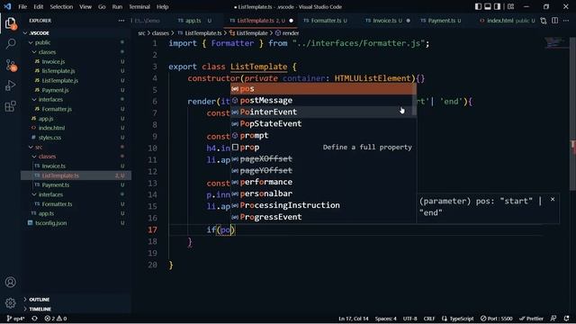Open Invoice.js in explorer
The image size is (576, 324).
76,62
